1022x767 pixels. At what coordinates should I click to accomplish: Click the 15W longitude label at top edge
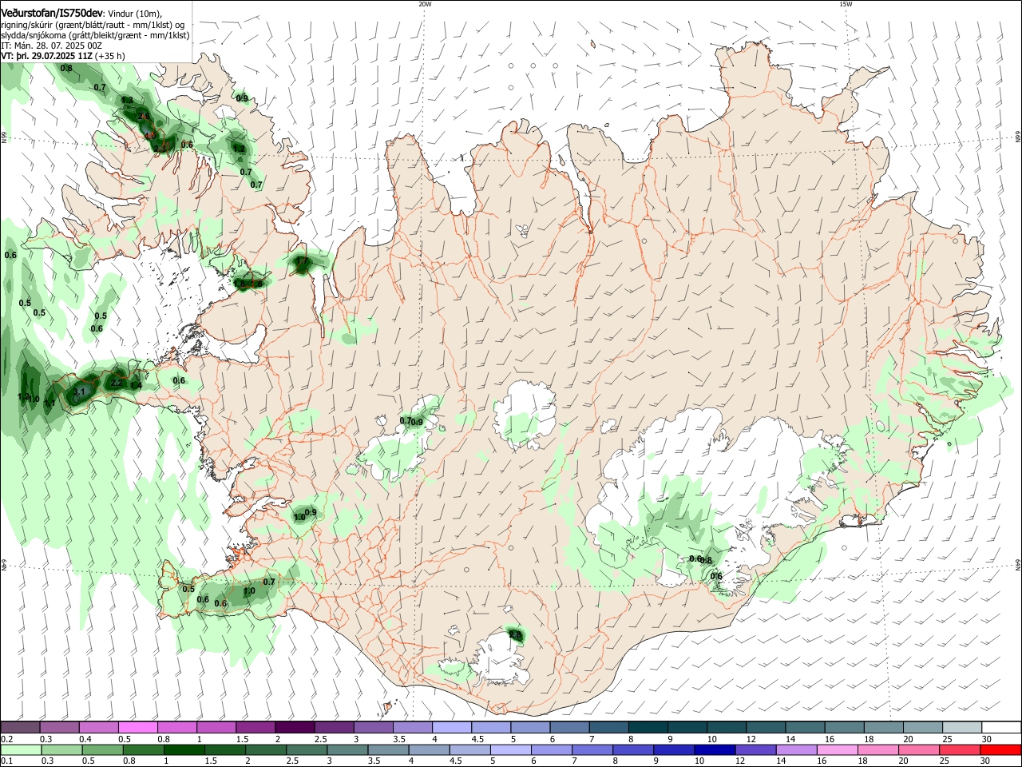click(846, 4)
